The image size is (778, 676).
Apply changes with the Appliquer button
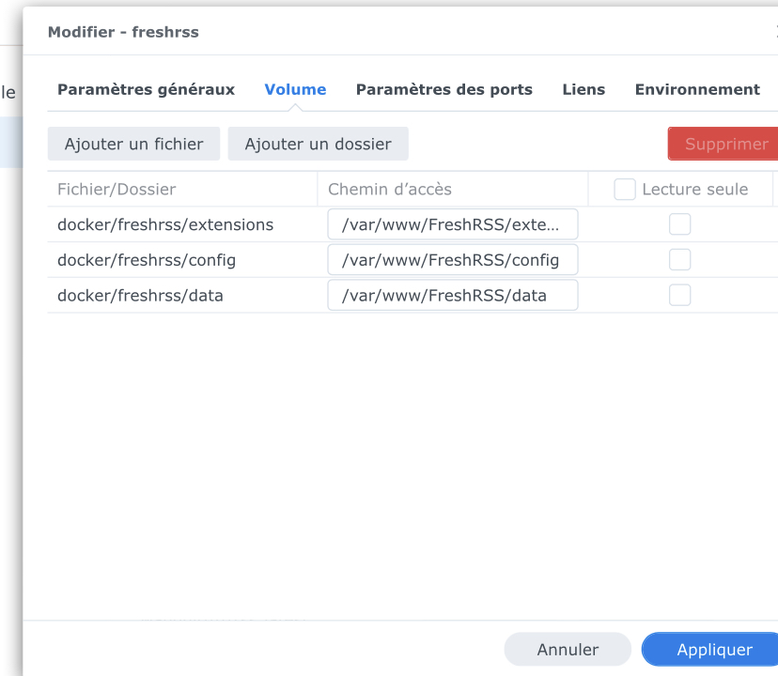(x=710, y=649)
